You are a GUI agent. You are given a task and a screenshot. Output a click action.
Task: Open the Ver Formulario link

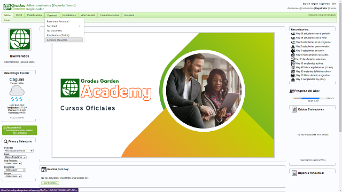pos(19,133)
